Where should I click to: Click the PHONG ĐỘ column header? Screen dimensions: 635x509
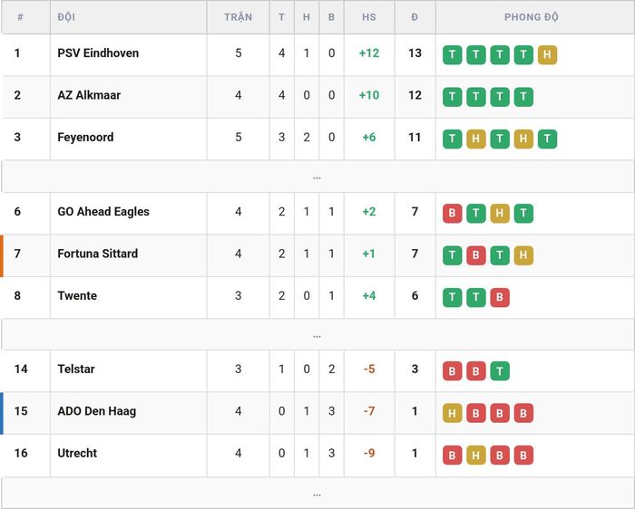[x=532, y=17]
